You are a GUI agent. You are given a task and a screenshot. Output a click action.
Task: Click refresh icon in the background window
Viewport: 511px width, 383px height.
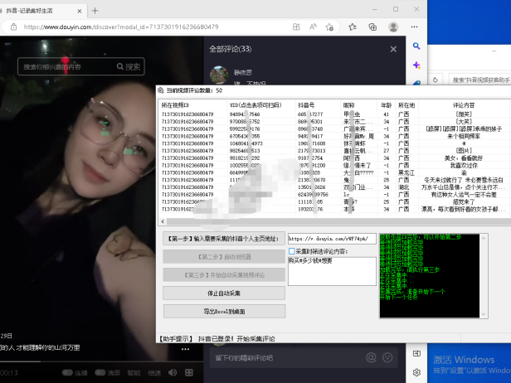coord(435,80)
